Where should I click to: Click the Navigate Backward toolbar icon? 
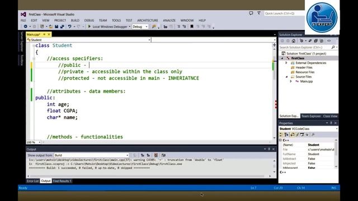click(x=25, y=27)
